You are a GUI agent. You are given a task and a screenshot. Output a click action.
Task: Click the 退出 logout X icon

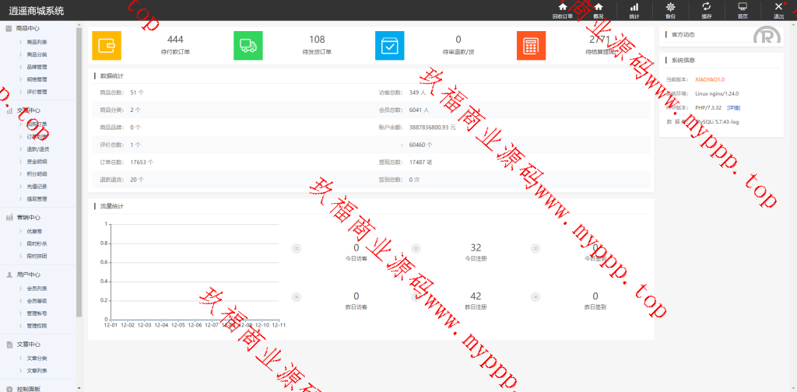pos(778,8)
